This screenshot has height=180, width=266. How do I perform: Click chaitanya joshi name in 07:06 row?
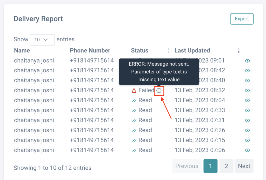point(34,150)
